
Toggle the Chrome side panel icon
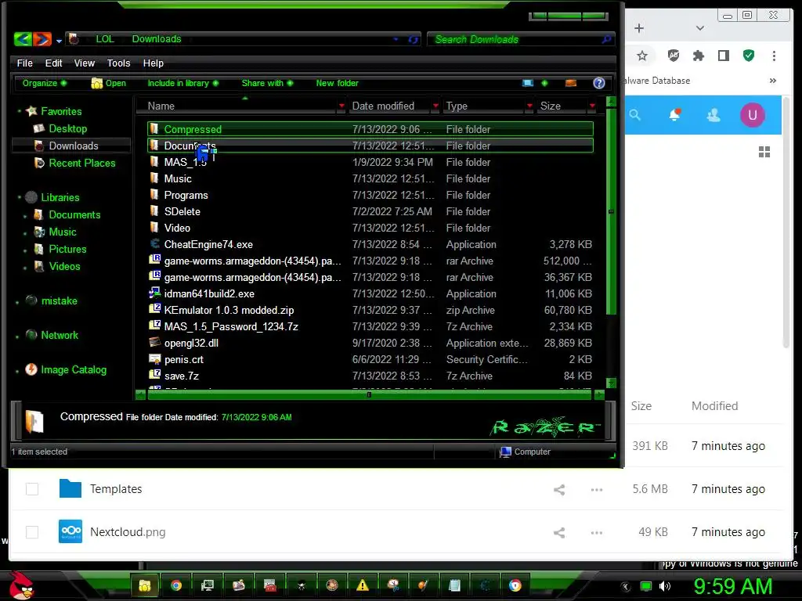[x=723, y=56]
